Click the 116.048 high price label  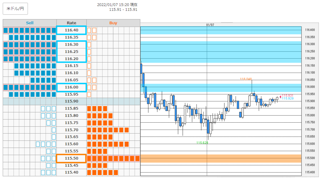[x=246, y=79]
